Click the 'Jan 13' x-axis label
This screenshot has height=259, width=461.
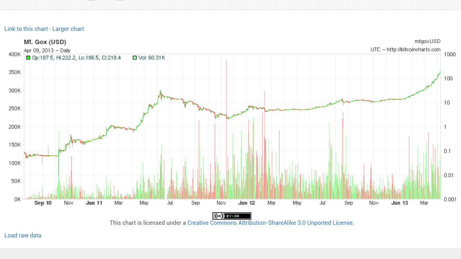click(x=400, y=203)
